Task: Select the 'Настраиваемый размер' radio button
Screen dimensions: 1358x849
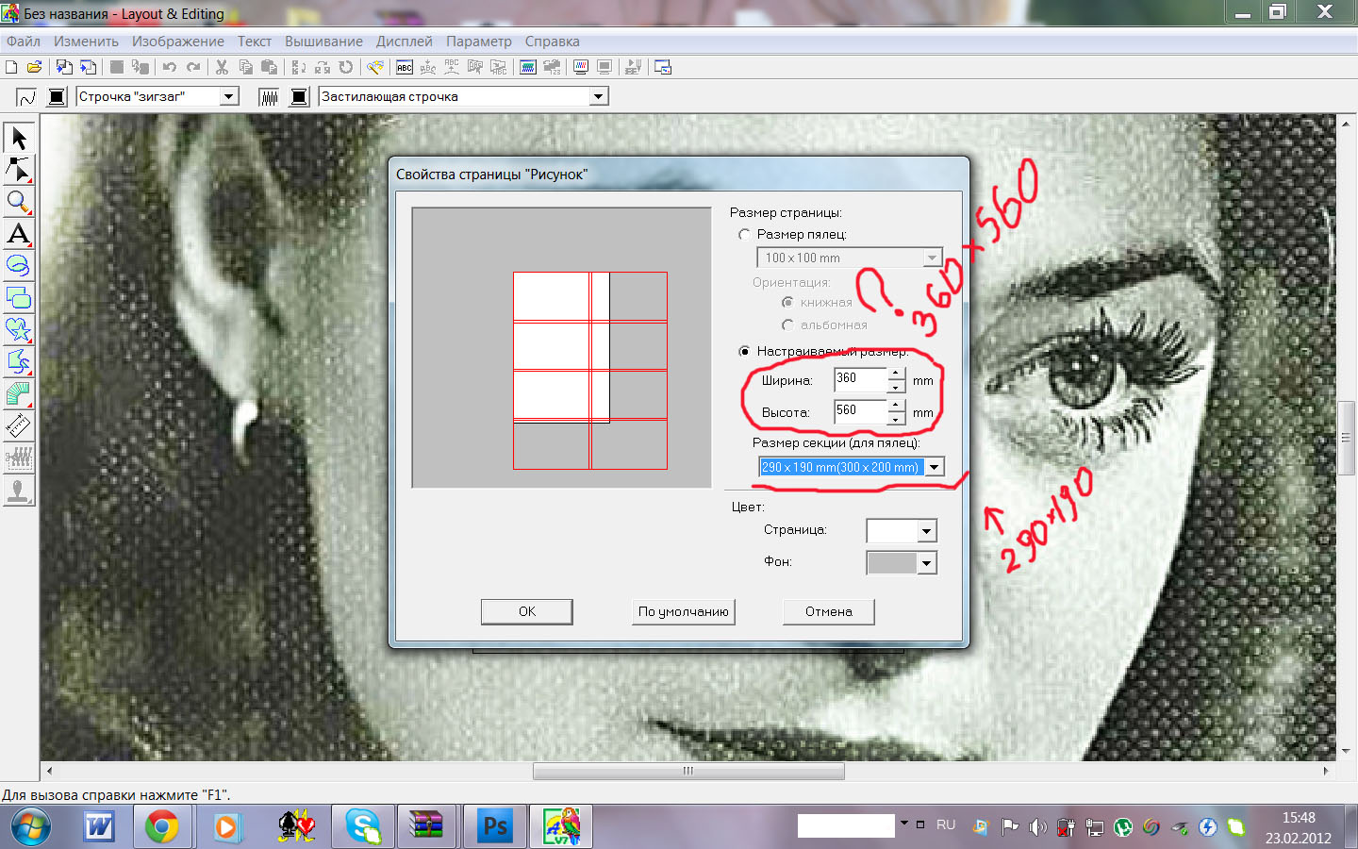Action: 745,351
